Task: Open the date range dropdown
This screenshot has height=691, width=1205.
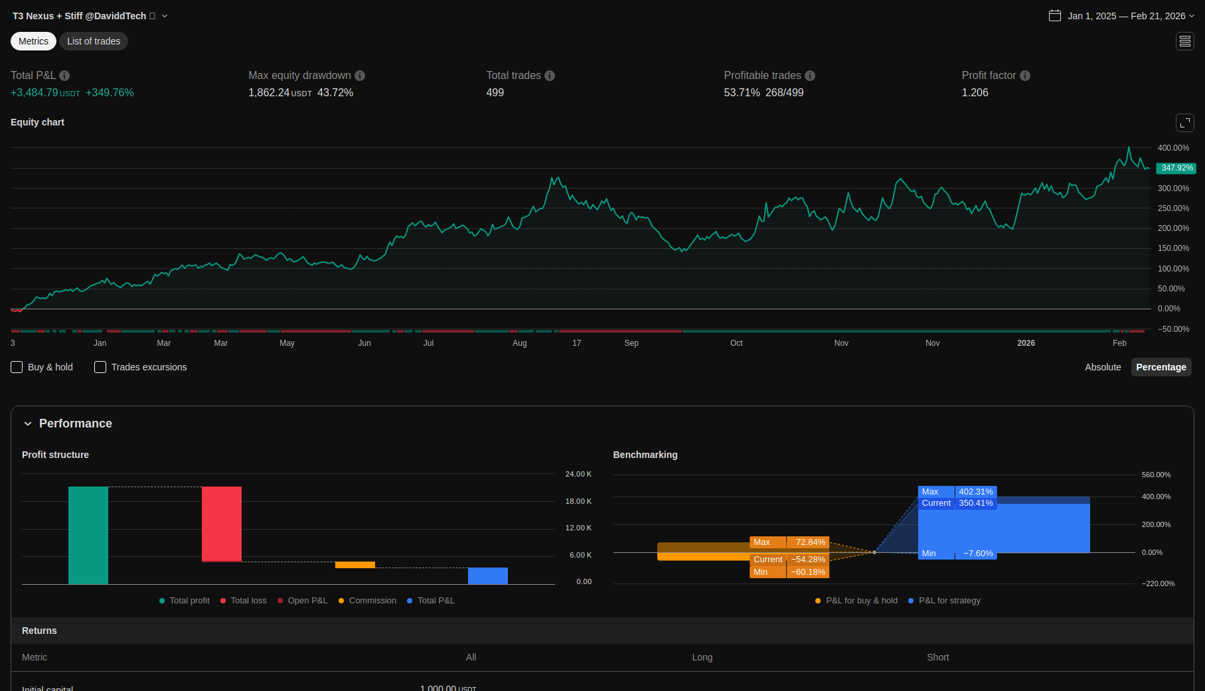Action: [x=1192, y=16]
